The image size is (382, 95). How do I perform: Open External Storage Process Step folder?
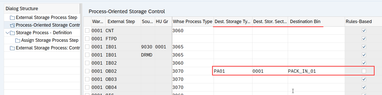(46, 17)
